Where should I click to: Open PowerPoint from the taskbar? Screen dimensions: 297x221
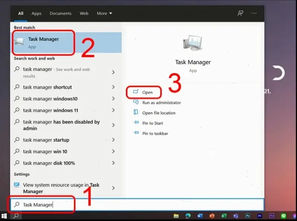click(212, 216)
